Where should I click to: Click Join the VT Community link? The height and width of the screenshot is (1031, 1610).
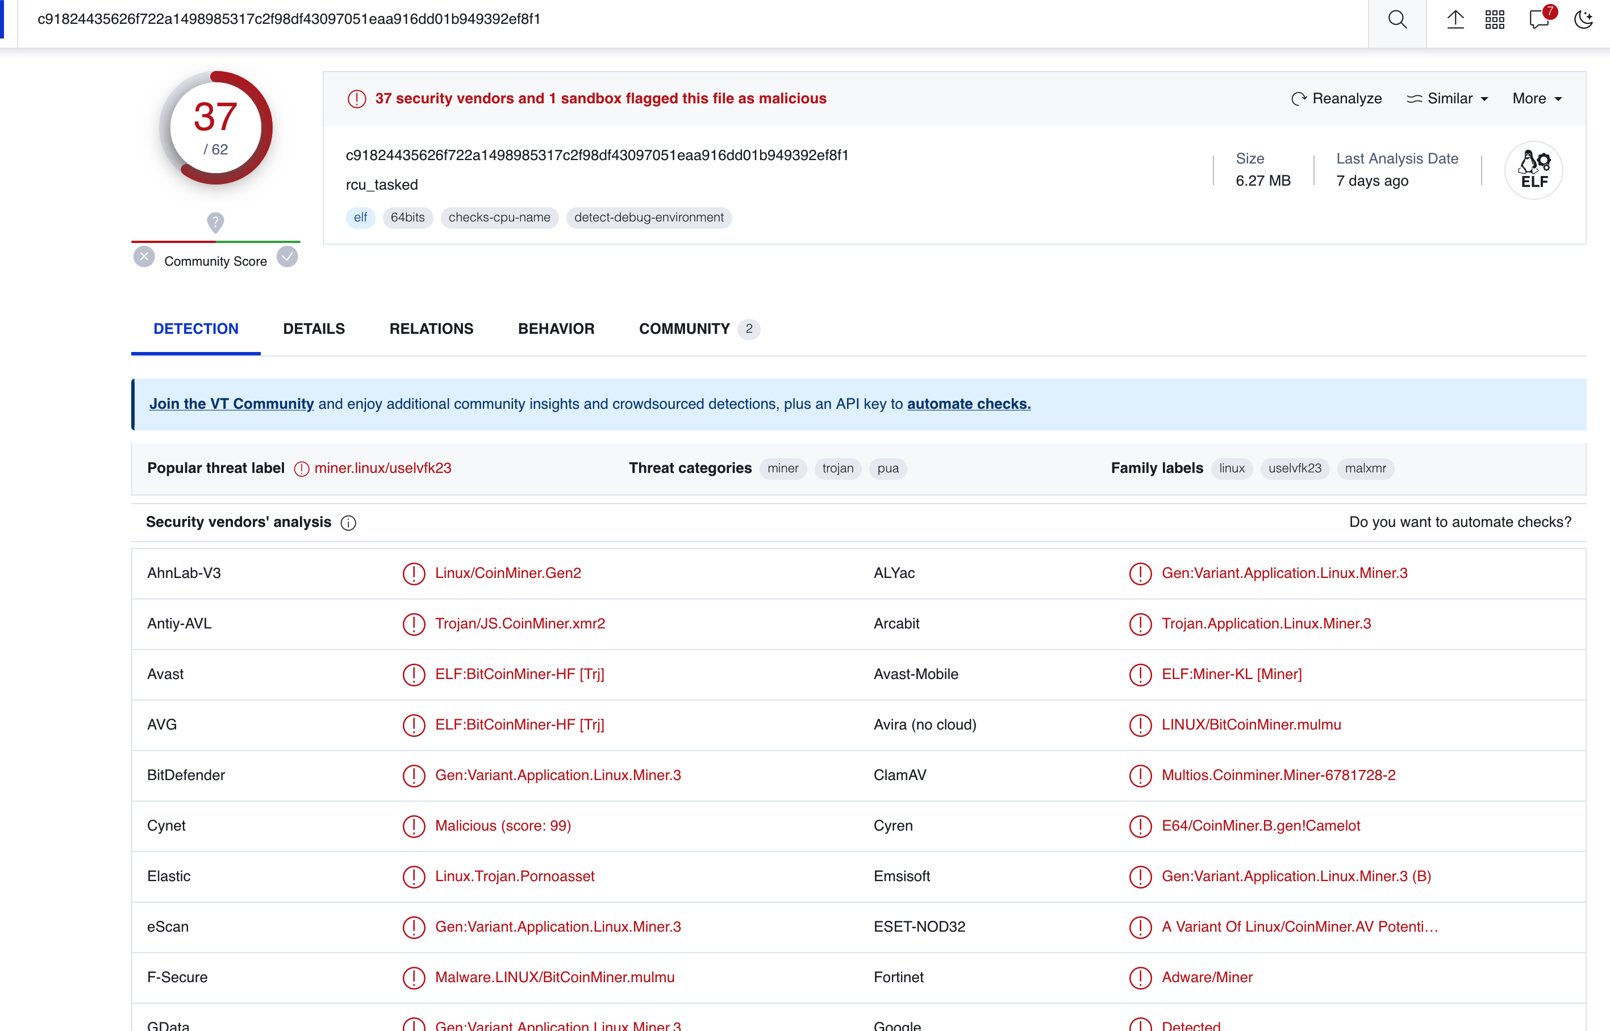click(231, 404)
